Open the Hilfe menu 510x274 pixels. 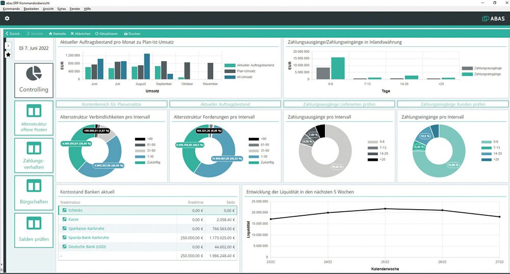point(87,9)
